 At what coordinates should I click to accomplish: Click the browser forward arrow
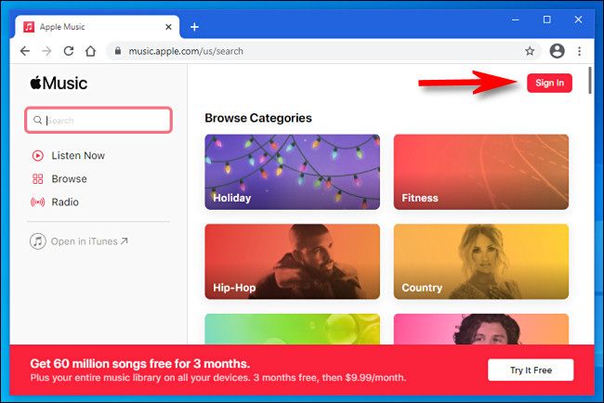pos(46,51)
